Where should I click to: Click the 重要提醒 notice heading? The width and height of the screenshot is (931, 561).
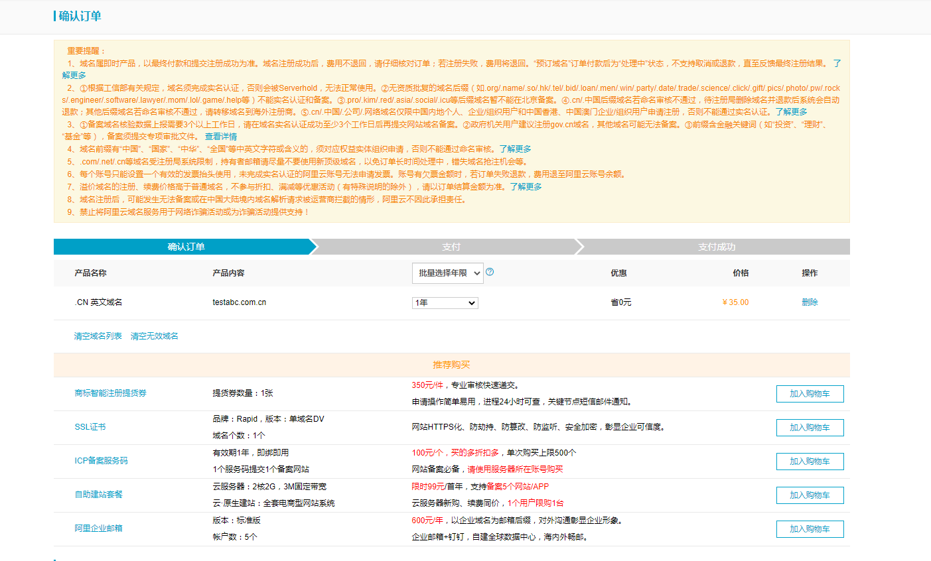[x=86, y=51]
